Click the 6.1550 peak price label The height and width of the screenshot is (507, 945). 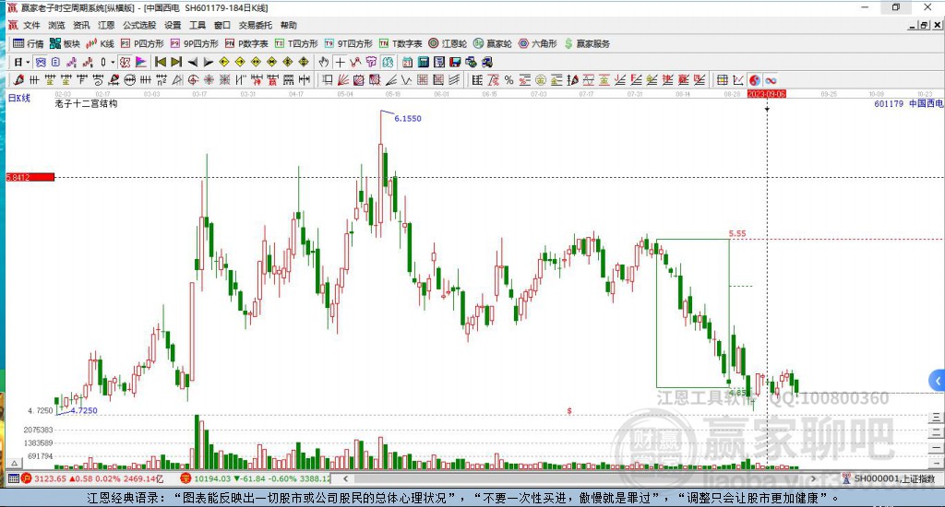click(408, 119)
